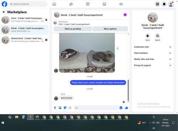
Task: Click Mark as pending button
Action: (73, 29)
